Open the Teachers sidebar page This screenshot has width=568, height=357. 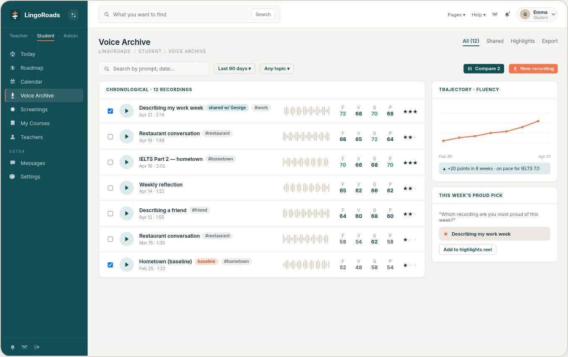[x=44, y=137]
